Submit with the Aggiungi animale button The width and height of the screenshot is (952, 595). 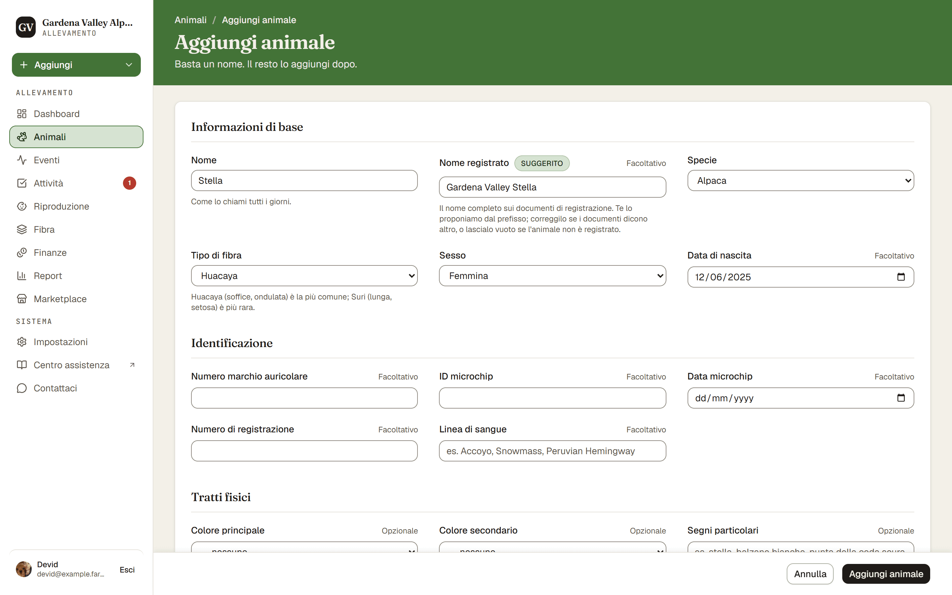[x=886, y=574]
